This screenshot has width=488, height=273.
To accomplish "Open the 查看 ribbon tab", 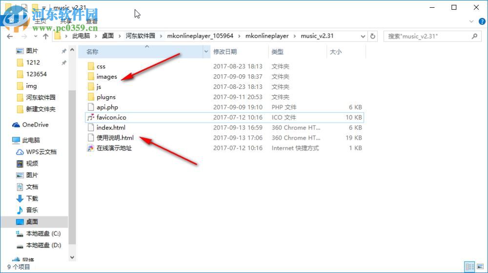I will pos(92,21).
